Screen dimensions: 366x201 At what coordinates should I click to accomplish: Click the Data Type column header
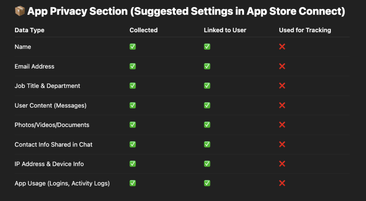[29, 30]
